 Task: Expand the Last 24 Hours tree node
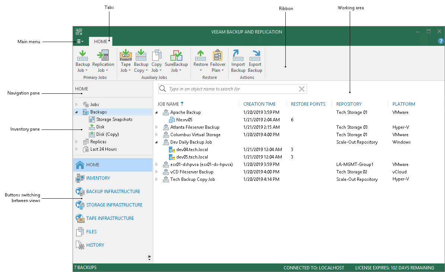(76, 149)
